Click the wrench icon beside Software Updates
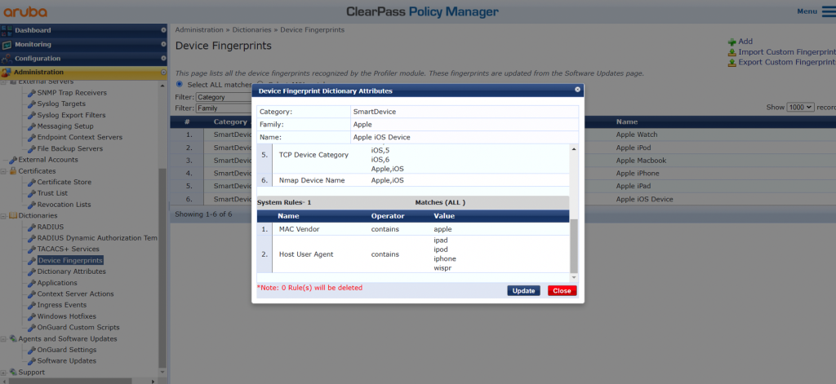The height and width of the screenshot is (384, 836). [32, 361]
